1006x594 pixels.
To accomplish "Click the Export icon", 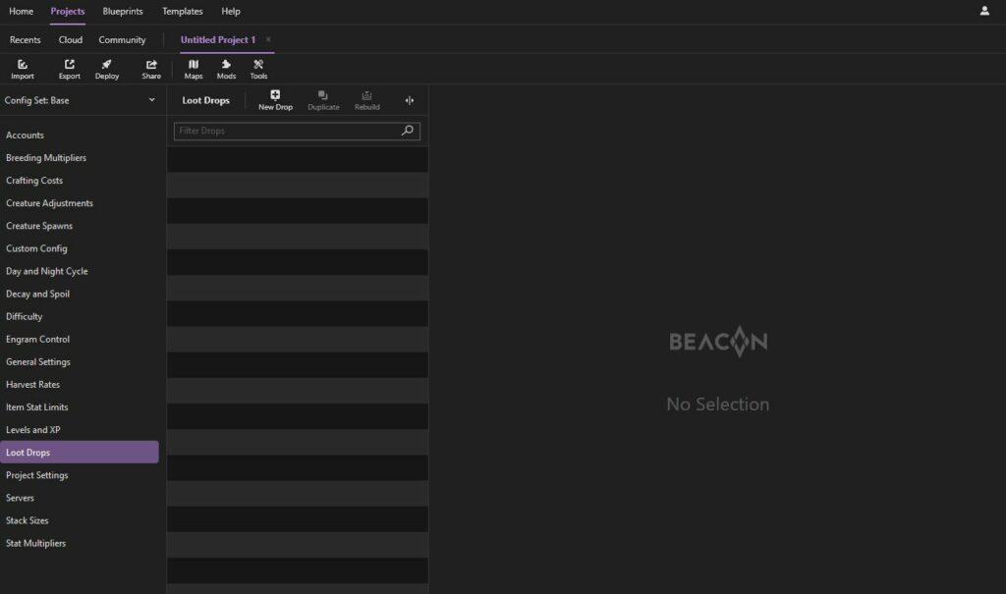I will pyautogui.click(x=68, y=67).
